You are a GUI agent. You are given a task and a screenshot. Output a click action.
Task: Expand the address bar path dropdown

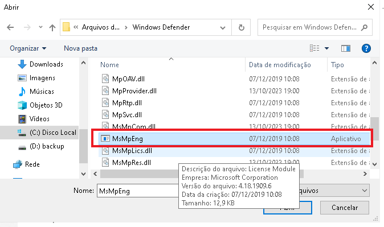point(223,28)
